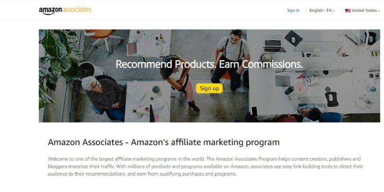Open the English - EN language dropdown

pyautogui.click(x=322, y=11)
